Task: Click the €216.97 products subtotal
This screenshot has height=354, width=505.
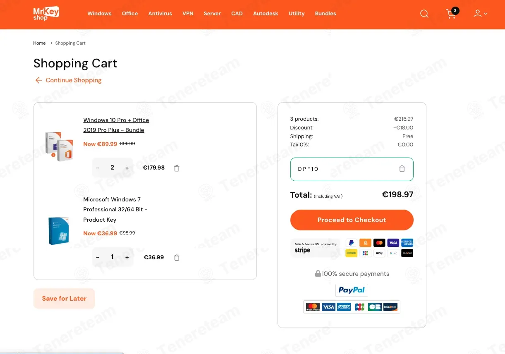Action: (x=404, y=119)
